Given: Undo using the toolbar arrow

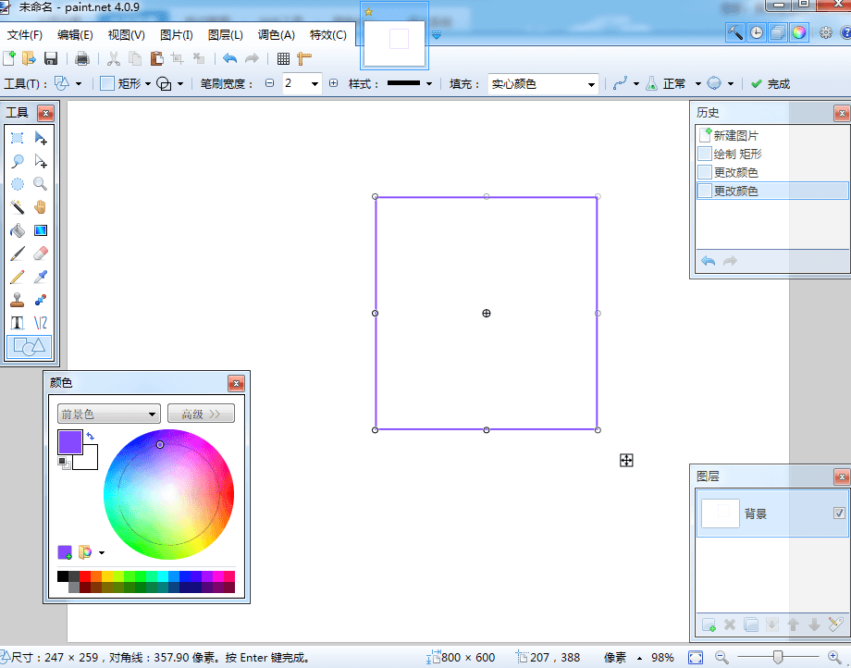Looking at the screenshot, I should coord(230,58).
